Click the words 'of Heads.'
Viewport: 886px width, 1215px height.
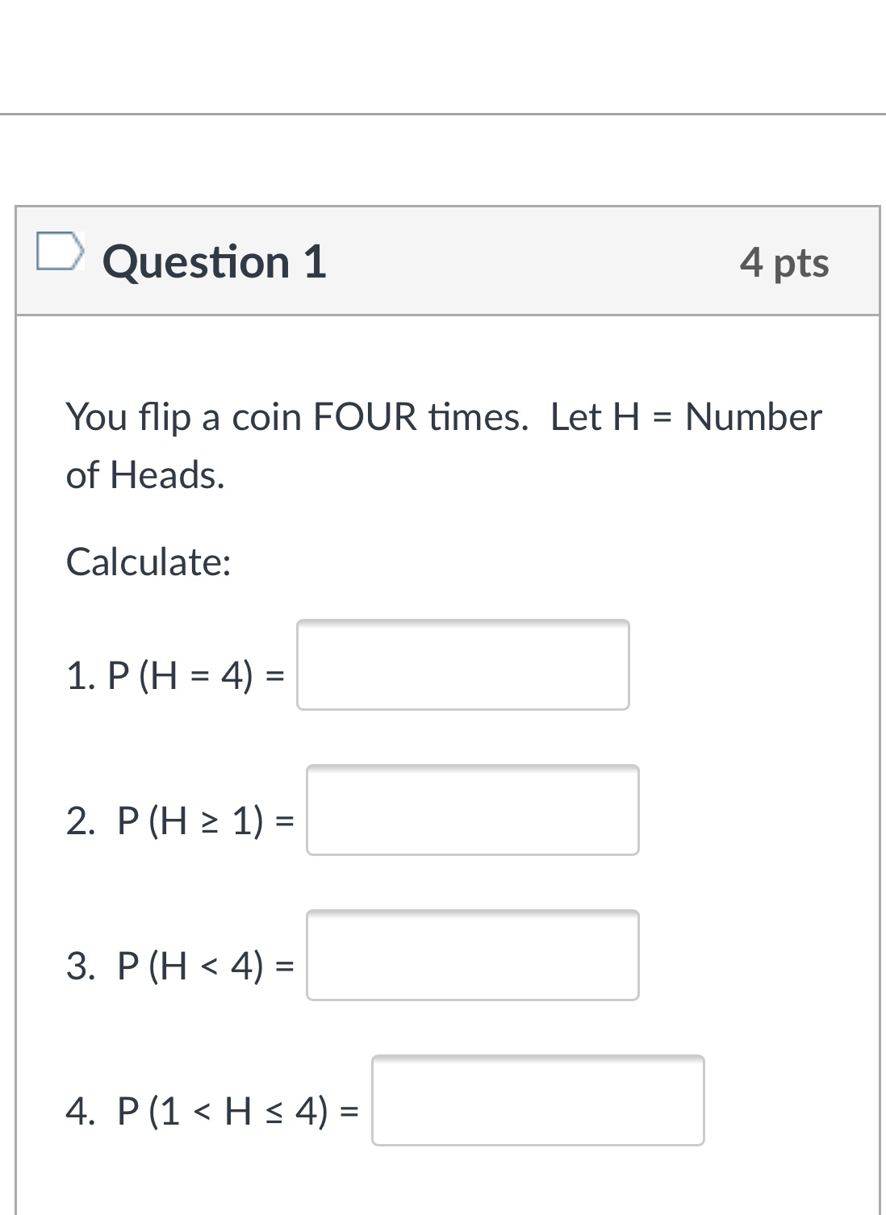pos(145,474)
